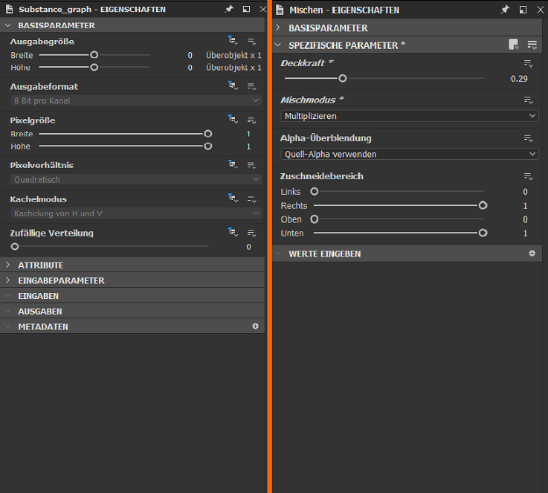Toggle the Eingaben section
548x493 pixels.
7,296
